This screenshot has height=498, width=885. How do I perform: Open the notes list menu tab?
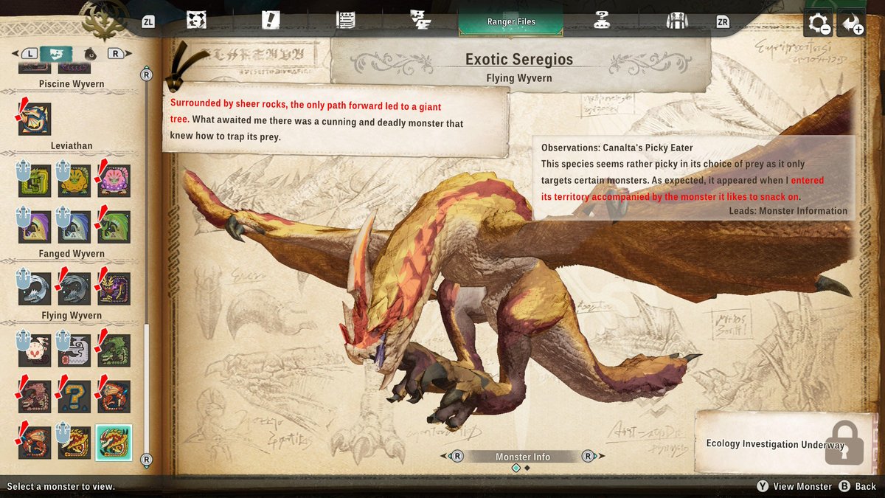(345, 20)
